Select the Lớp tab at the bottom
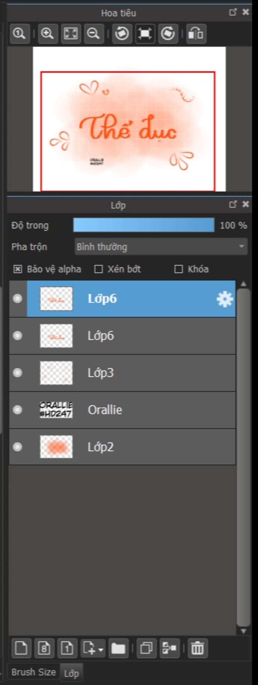The height and width of the screenshot is (685, 258). click(72, 673)
